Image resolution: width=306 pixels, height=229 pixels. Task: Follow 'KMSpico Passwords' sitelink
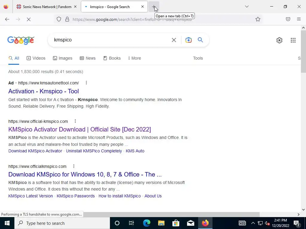coord(76,196)
